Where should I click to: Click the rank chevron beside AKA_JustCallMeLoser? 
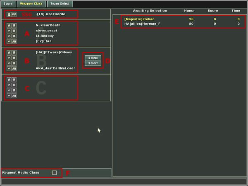[9, 69]
